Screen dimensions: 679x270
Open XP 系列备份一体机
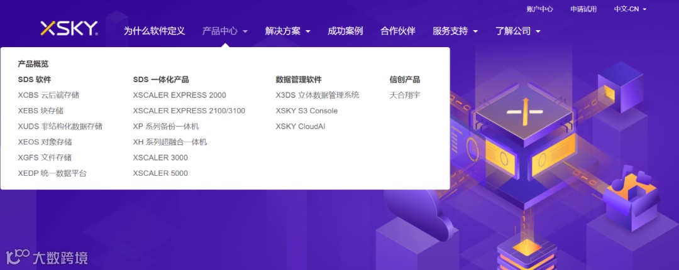tap(166, 126)
